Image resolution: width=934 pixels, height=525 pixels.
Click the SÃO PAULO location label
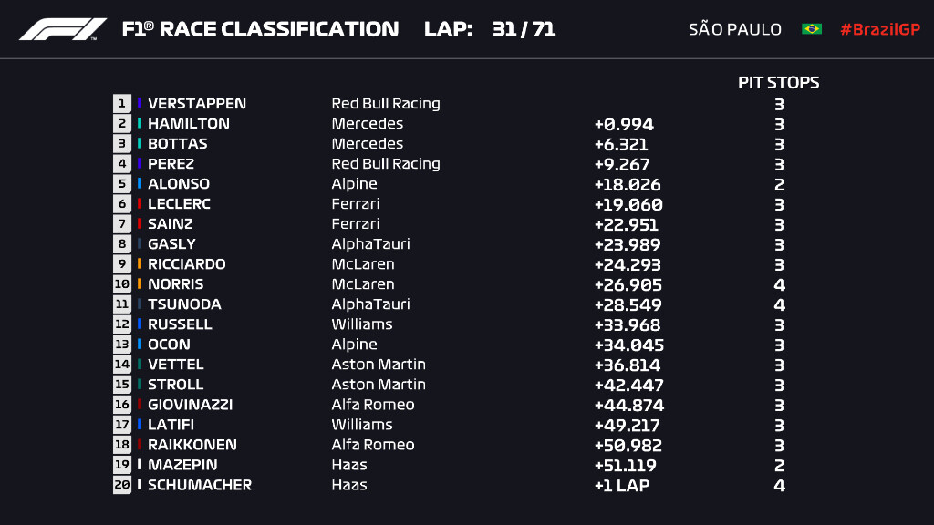pos(734,29)
